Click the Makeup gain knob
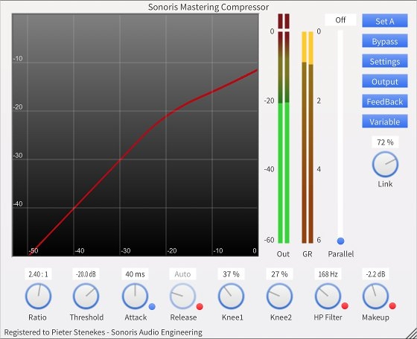Viewport: 417px width, 339px height. (x=375, y=296)
